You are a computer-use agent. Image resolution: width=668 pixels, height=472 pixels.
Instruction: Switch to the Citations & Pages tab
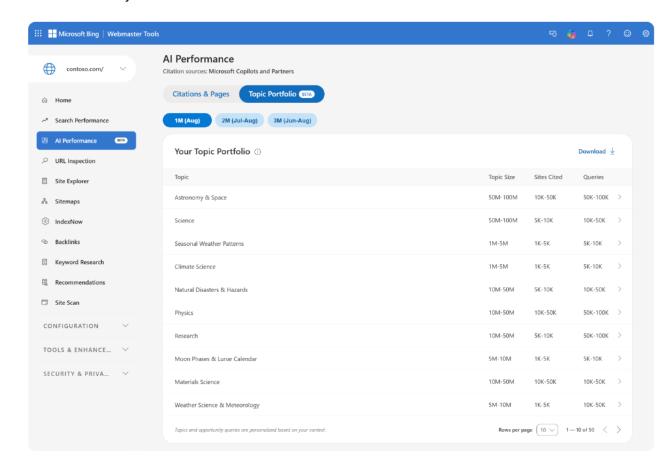point(201,94)
